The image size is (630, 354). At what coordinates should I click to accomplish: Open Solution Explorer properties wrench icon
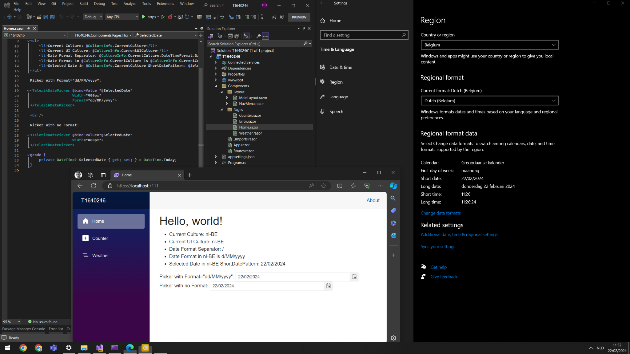tap(258, 36)
